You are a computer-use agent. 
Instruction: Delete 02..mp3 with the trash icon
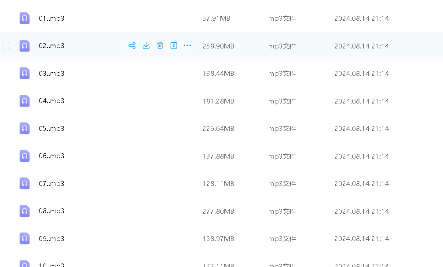coord(160,45)
